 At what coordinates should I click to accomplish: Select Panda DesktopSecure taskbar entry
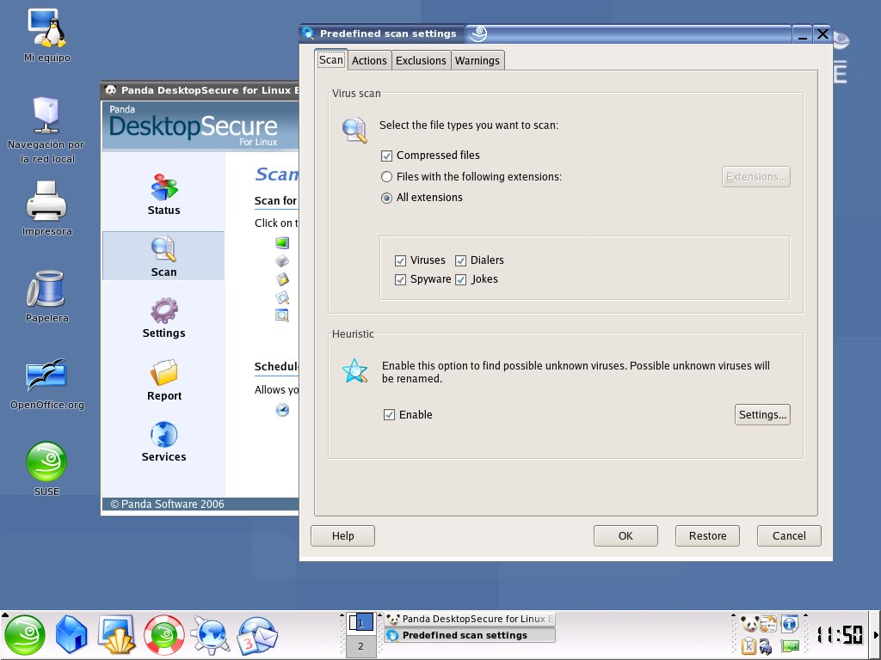click(470, 619)
